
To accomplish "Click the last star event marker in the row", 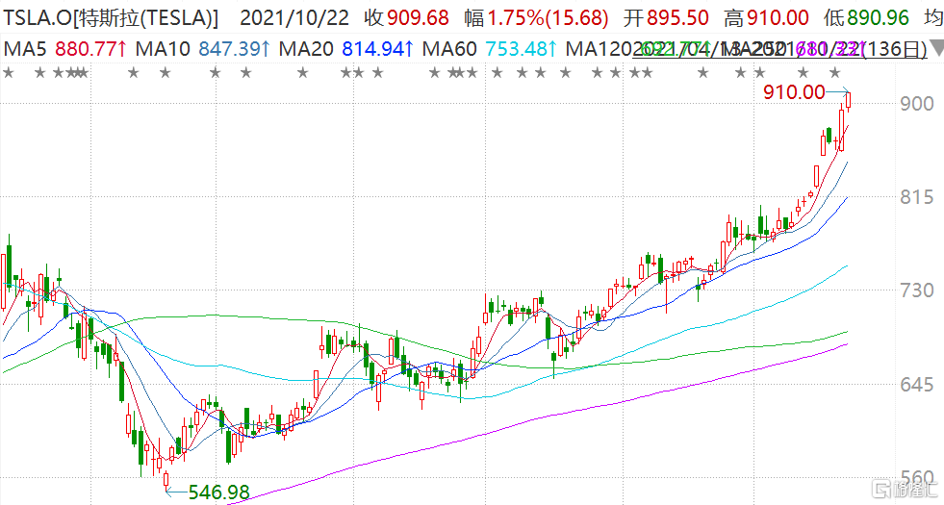I will tap(834, 73).
